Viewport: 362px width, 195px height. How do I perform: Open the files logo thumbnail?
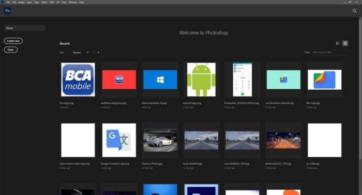325,79
